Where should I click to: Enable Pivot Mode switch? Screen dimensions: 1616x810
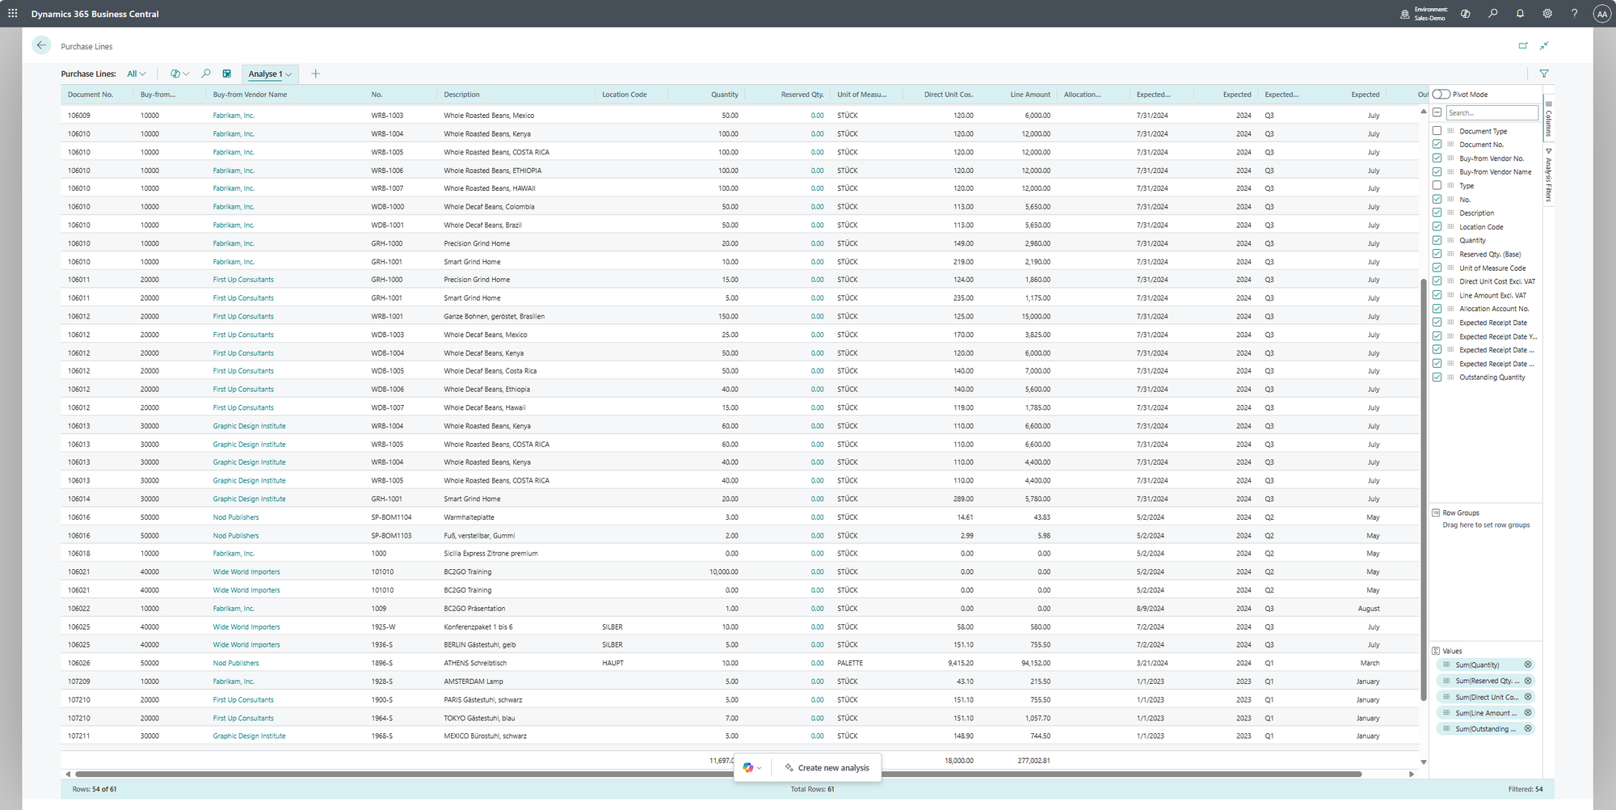tap(1441, 95)
